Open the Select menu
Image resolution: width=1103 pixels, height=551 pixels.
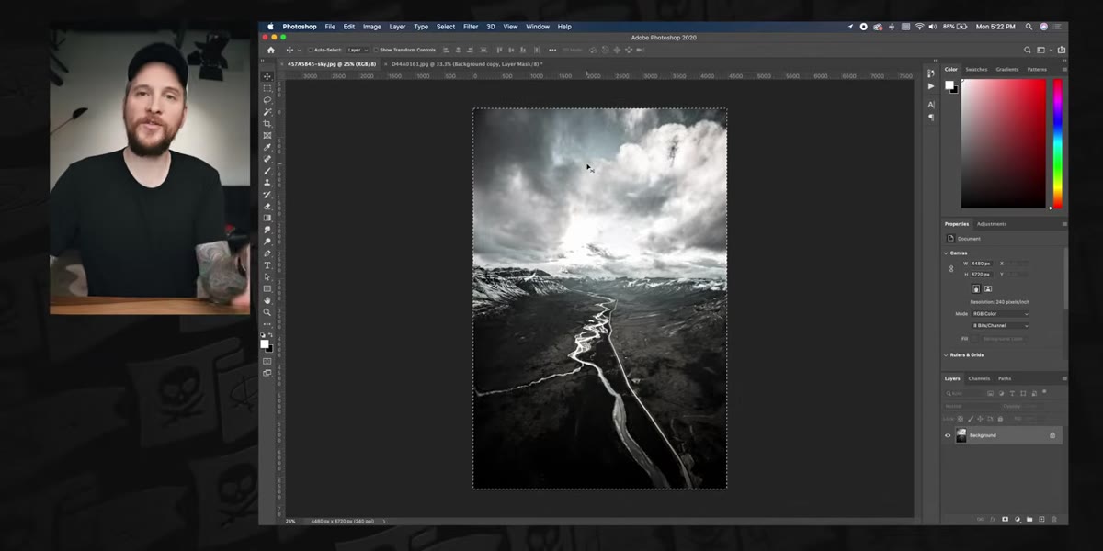[x=446, y=27]
